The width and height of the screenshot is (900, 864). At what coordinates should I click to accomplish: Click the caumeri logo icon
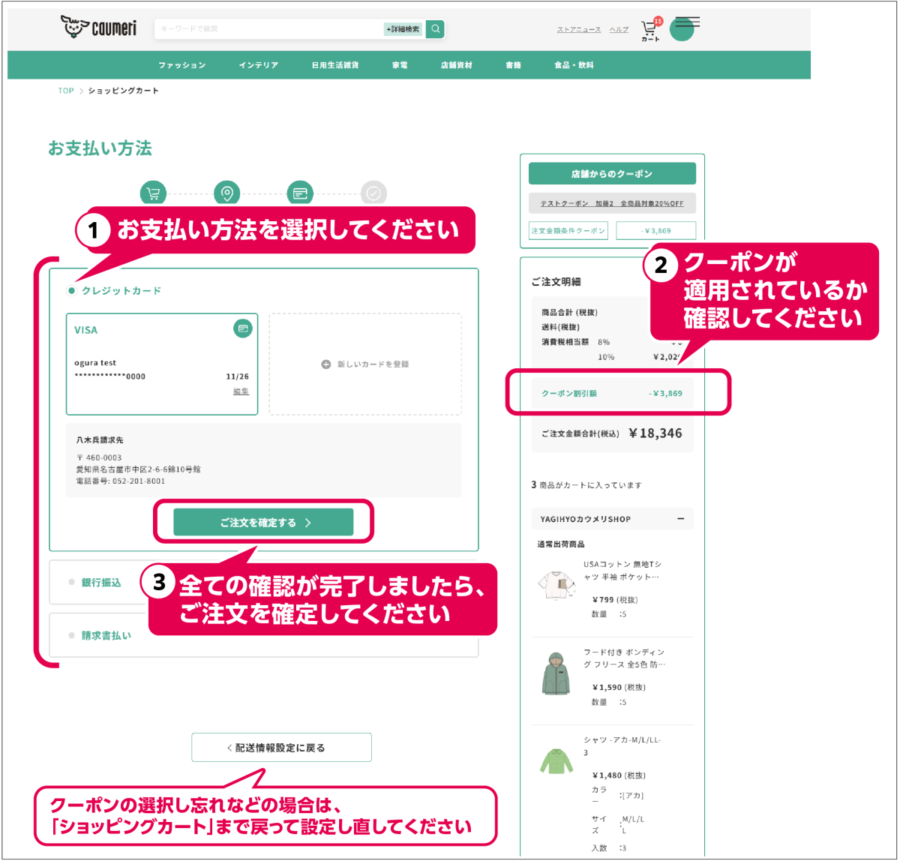pos(74,27)
